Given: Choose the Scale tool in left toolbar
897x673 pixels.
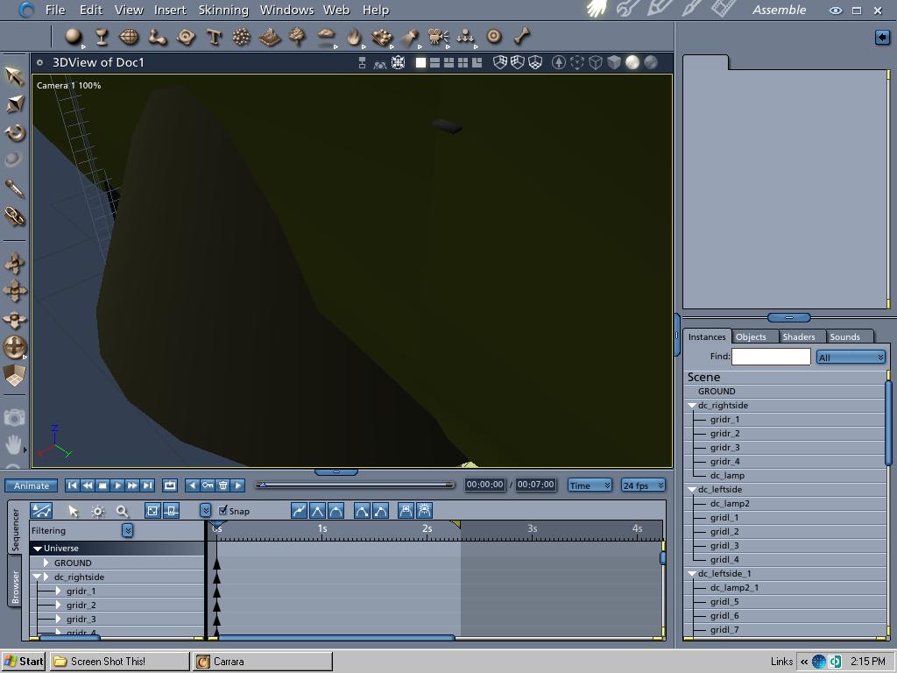Looking at the screenshot, I should point(15,103).
